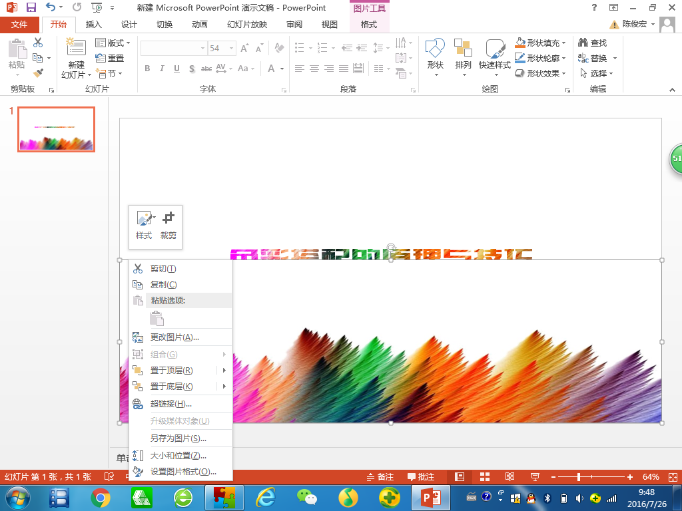The image size is (682, 511).
Task: Open font color A dropdown arrow
Action: pyautogui.click(x=282, y=69)
